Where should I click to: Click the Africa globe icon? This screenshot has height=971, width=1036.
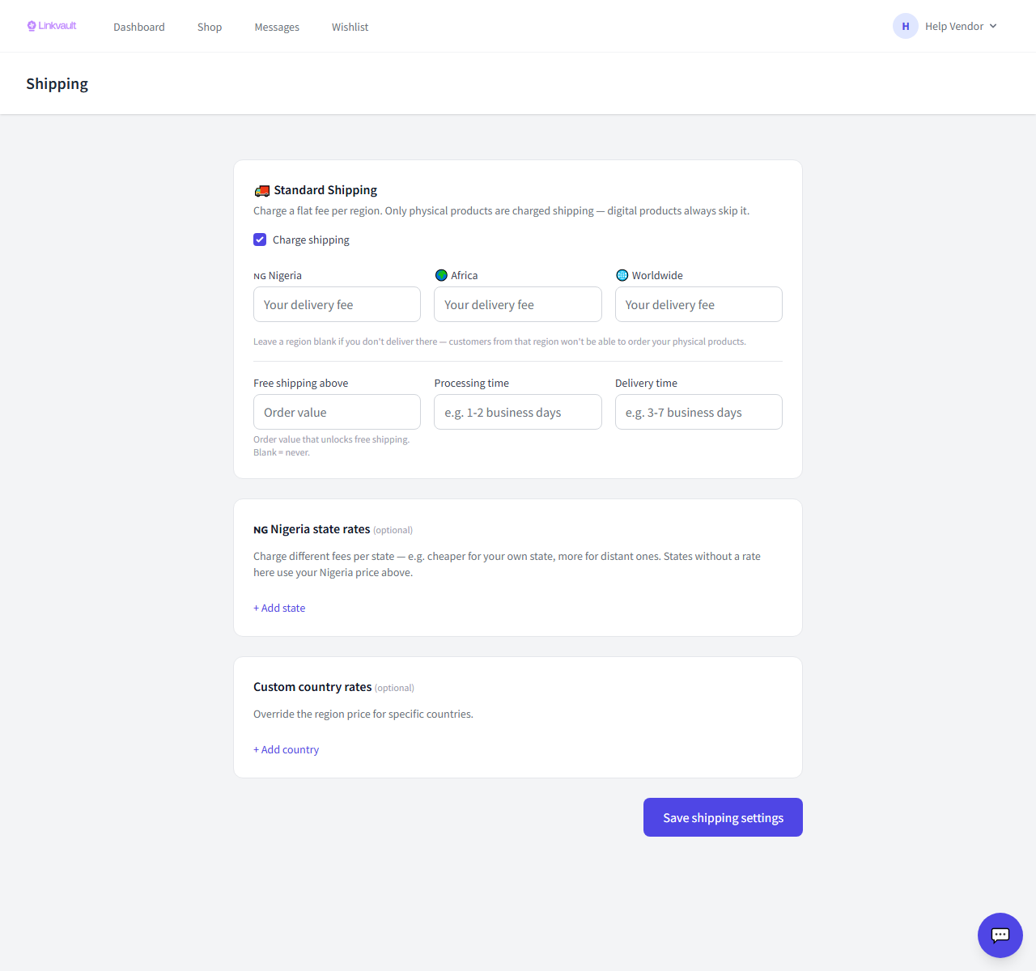(x=441, y=275)
